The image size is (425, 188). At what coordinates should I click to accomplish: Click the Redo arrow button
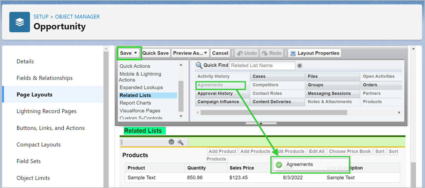pos(272,53)
